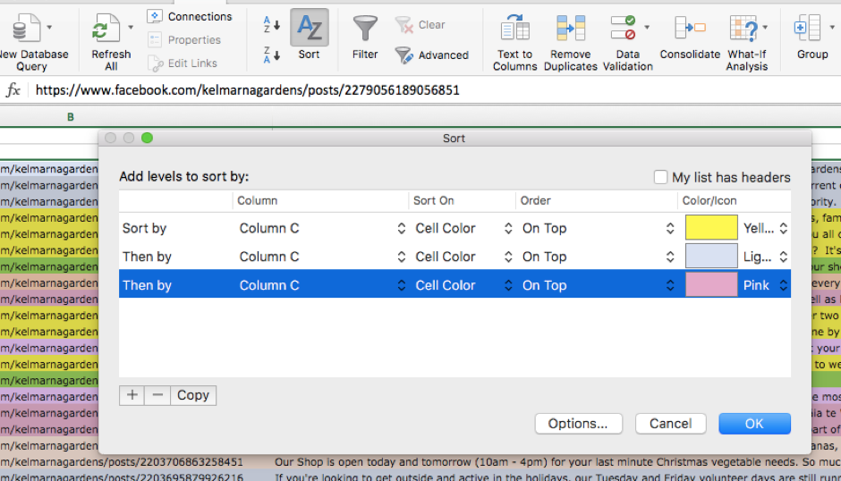Click into the formula bar URL

click(247, 90)
